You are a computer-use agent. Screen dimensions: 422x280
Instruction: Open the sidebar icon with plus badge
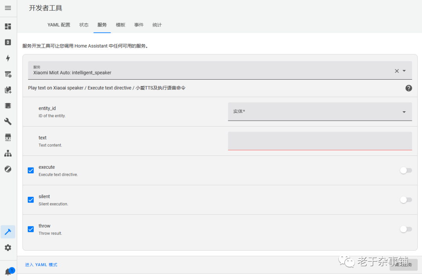[8, 90]
